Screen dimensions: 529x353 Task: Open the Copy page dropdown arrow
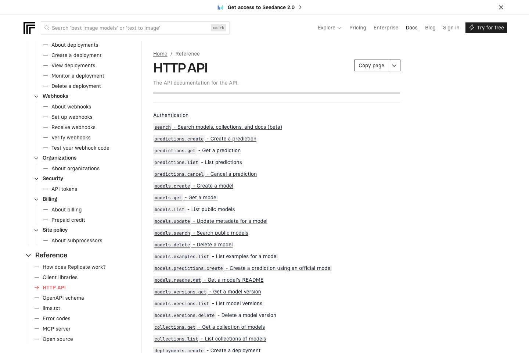click(394, 65)
